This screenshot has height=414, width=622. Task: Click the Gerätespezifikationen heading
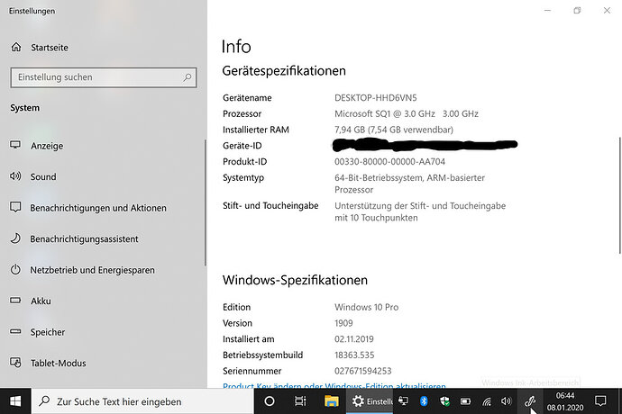coord(284,71)
